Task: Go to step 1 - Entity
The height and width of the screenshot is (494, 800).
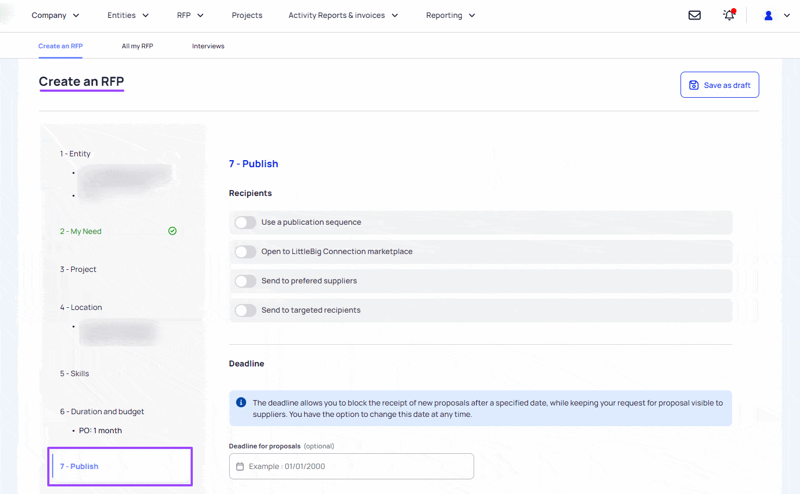Action: [75, 154]
